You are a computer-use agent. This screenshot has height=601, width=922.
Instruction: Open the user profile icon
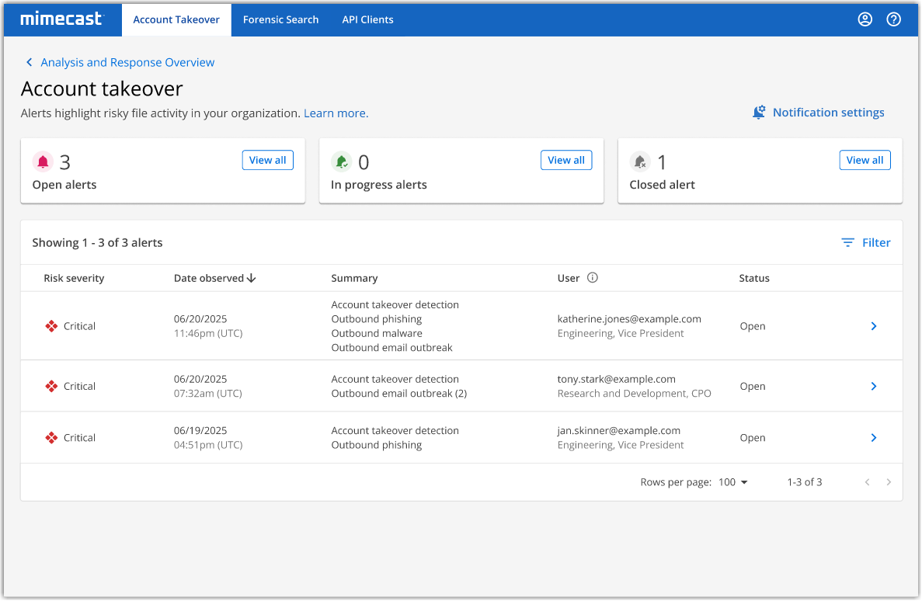tap(865, 19)
